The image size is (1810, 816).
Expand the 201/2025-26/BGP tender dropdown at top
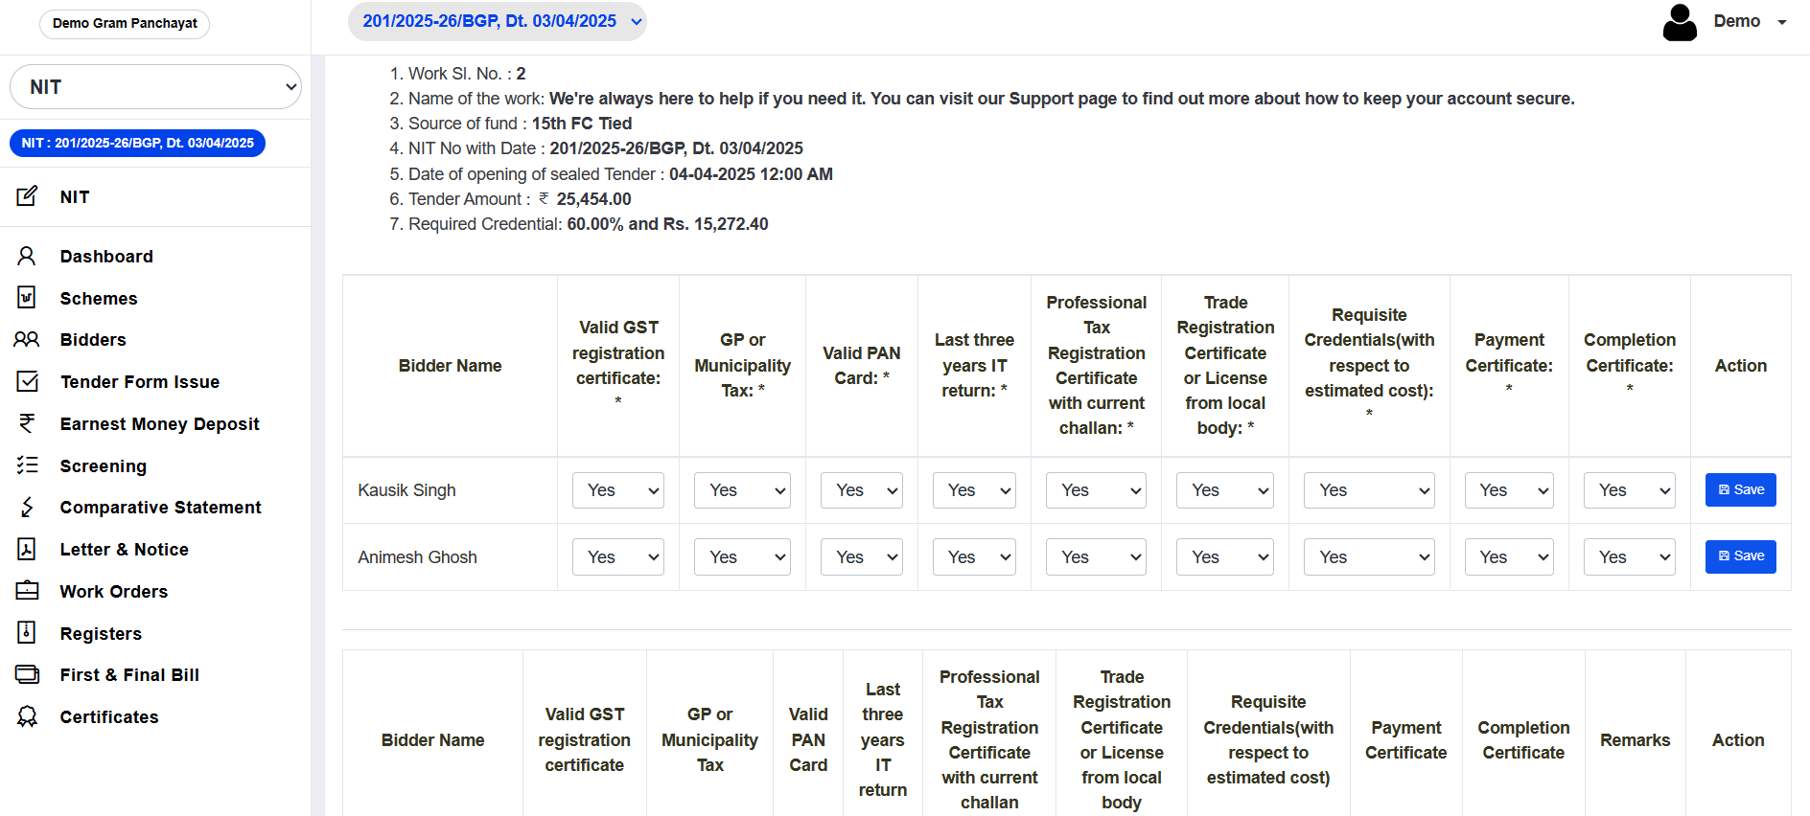point(498,22)
